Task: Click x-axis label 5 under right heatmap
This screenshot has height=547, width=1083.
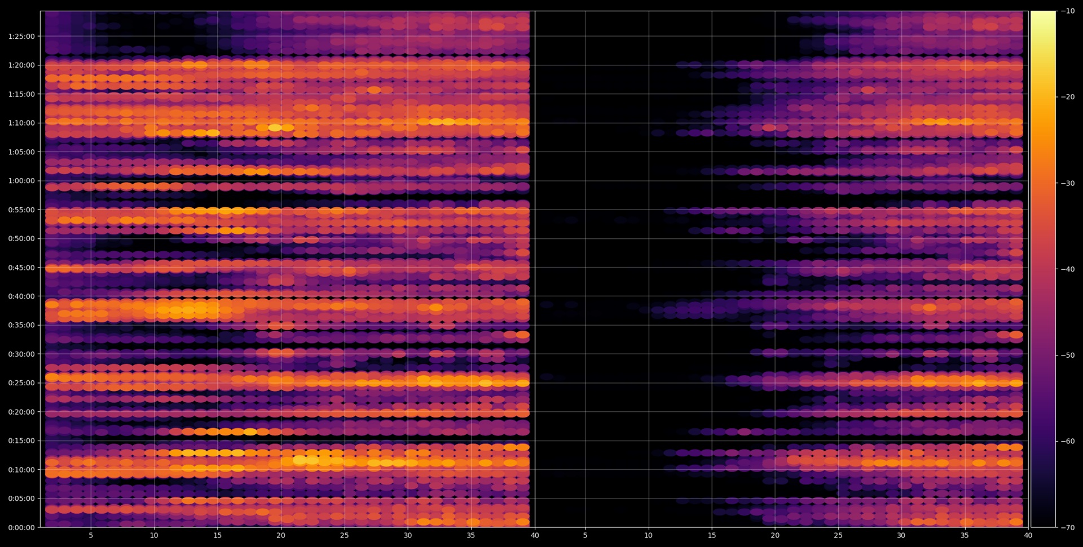Action: 585,536
